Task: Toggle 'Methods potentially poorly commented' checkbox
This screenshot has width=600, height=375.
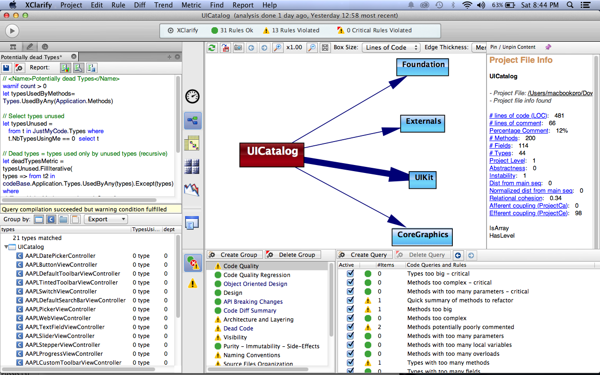Action: click(x=350, y=327)
